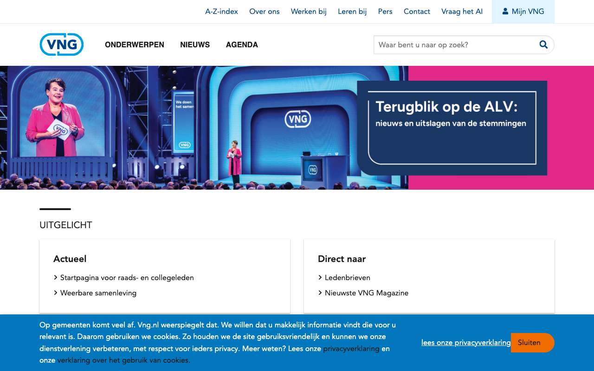The width and height of the screenshot is (594, 371).
Task: Click 'lees onze privacyverklaring' underlined link
Action: point(466,343)
